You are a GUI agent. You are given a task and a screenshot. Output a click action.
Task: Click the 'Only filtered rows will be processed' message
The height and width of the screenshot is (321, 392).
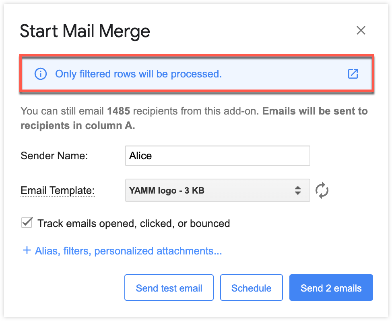[138, 74]
